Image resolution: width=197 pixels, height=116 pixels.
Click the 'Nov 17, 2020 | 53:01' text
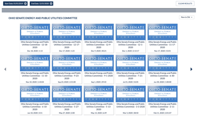coord(162,51)
